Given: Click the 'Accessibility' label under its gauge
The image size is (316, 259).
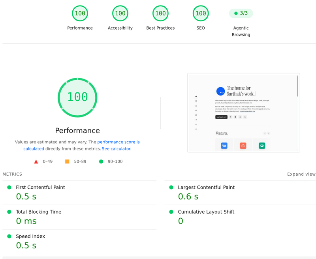Looking at the screenshot, I should coord(120,28).
